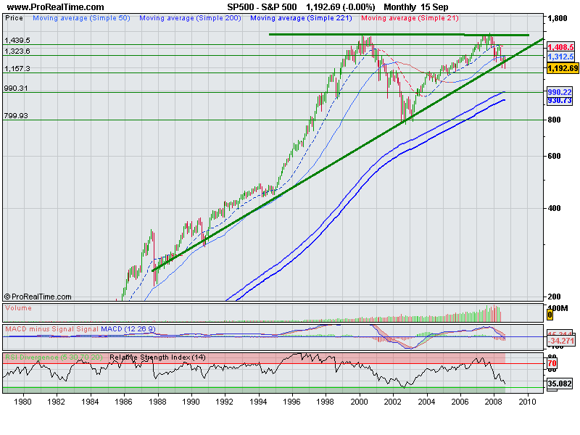Click the 1984 year on time axis

coord(90,402)
